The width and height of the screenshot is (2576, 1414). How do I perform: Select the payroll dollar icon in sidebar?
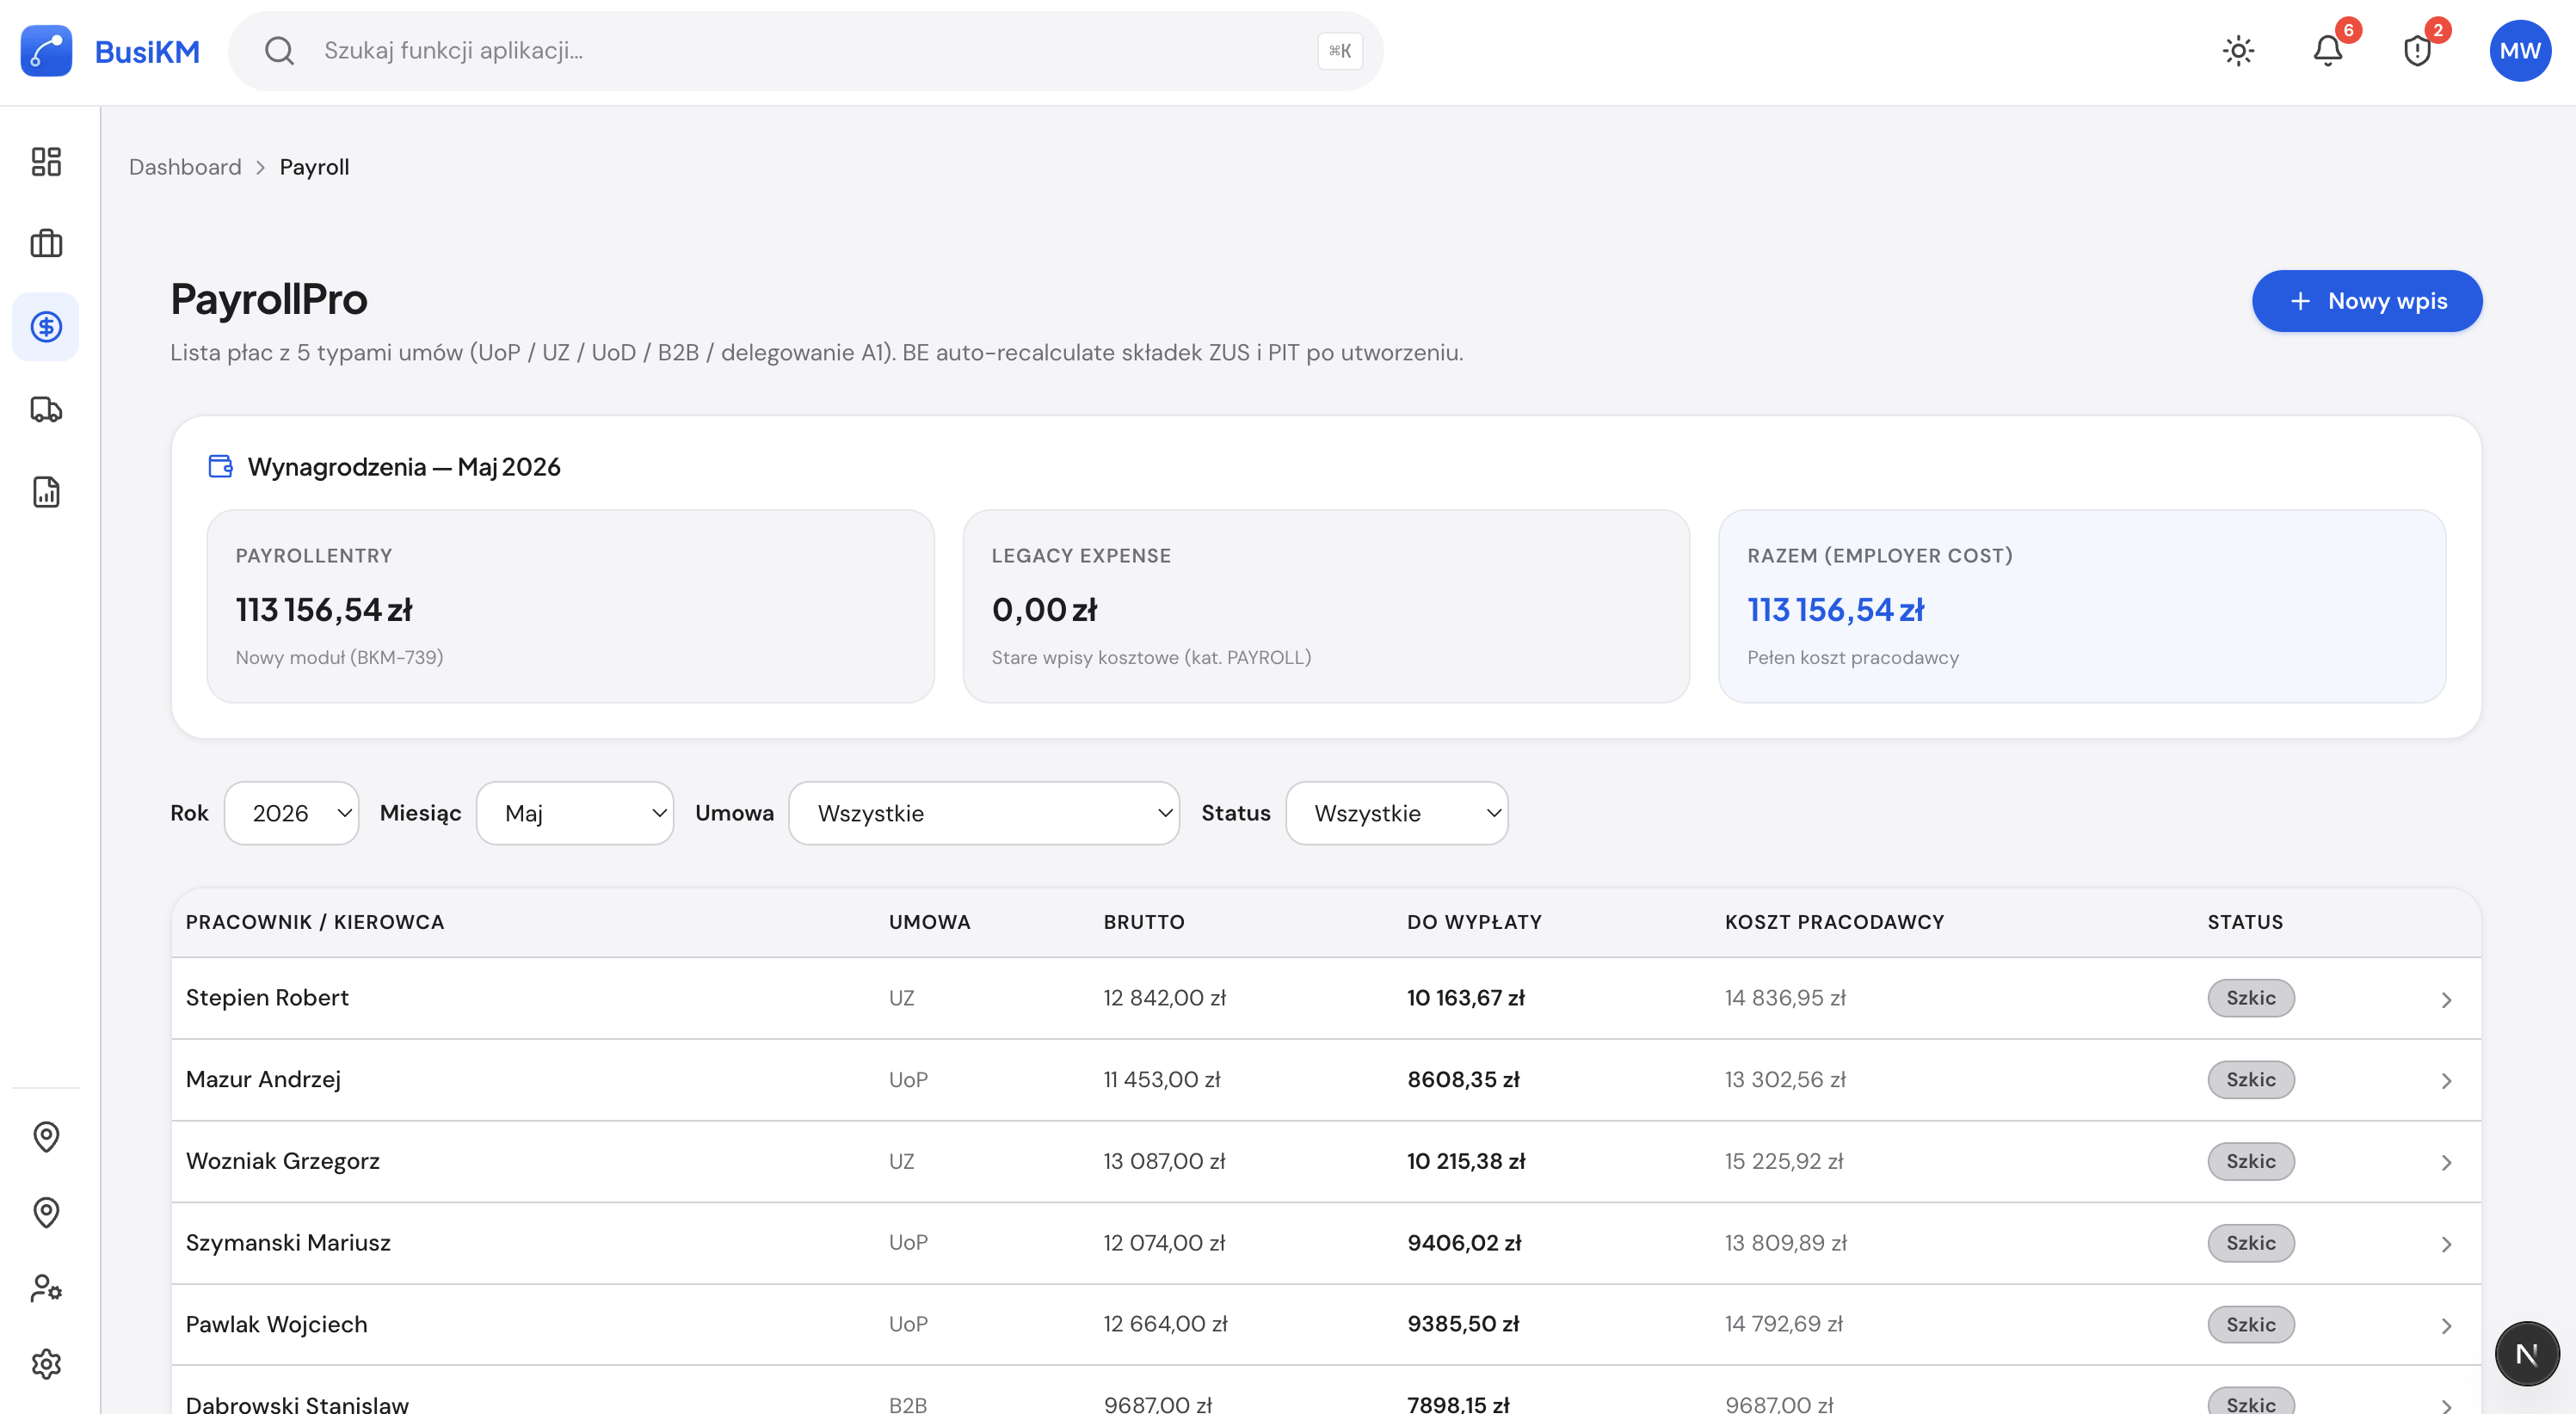click(x=46, y=327)
